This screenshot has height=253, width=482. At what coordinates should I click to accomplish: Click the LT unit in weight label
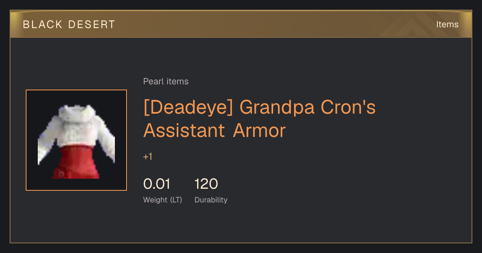pos(176,200)
